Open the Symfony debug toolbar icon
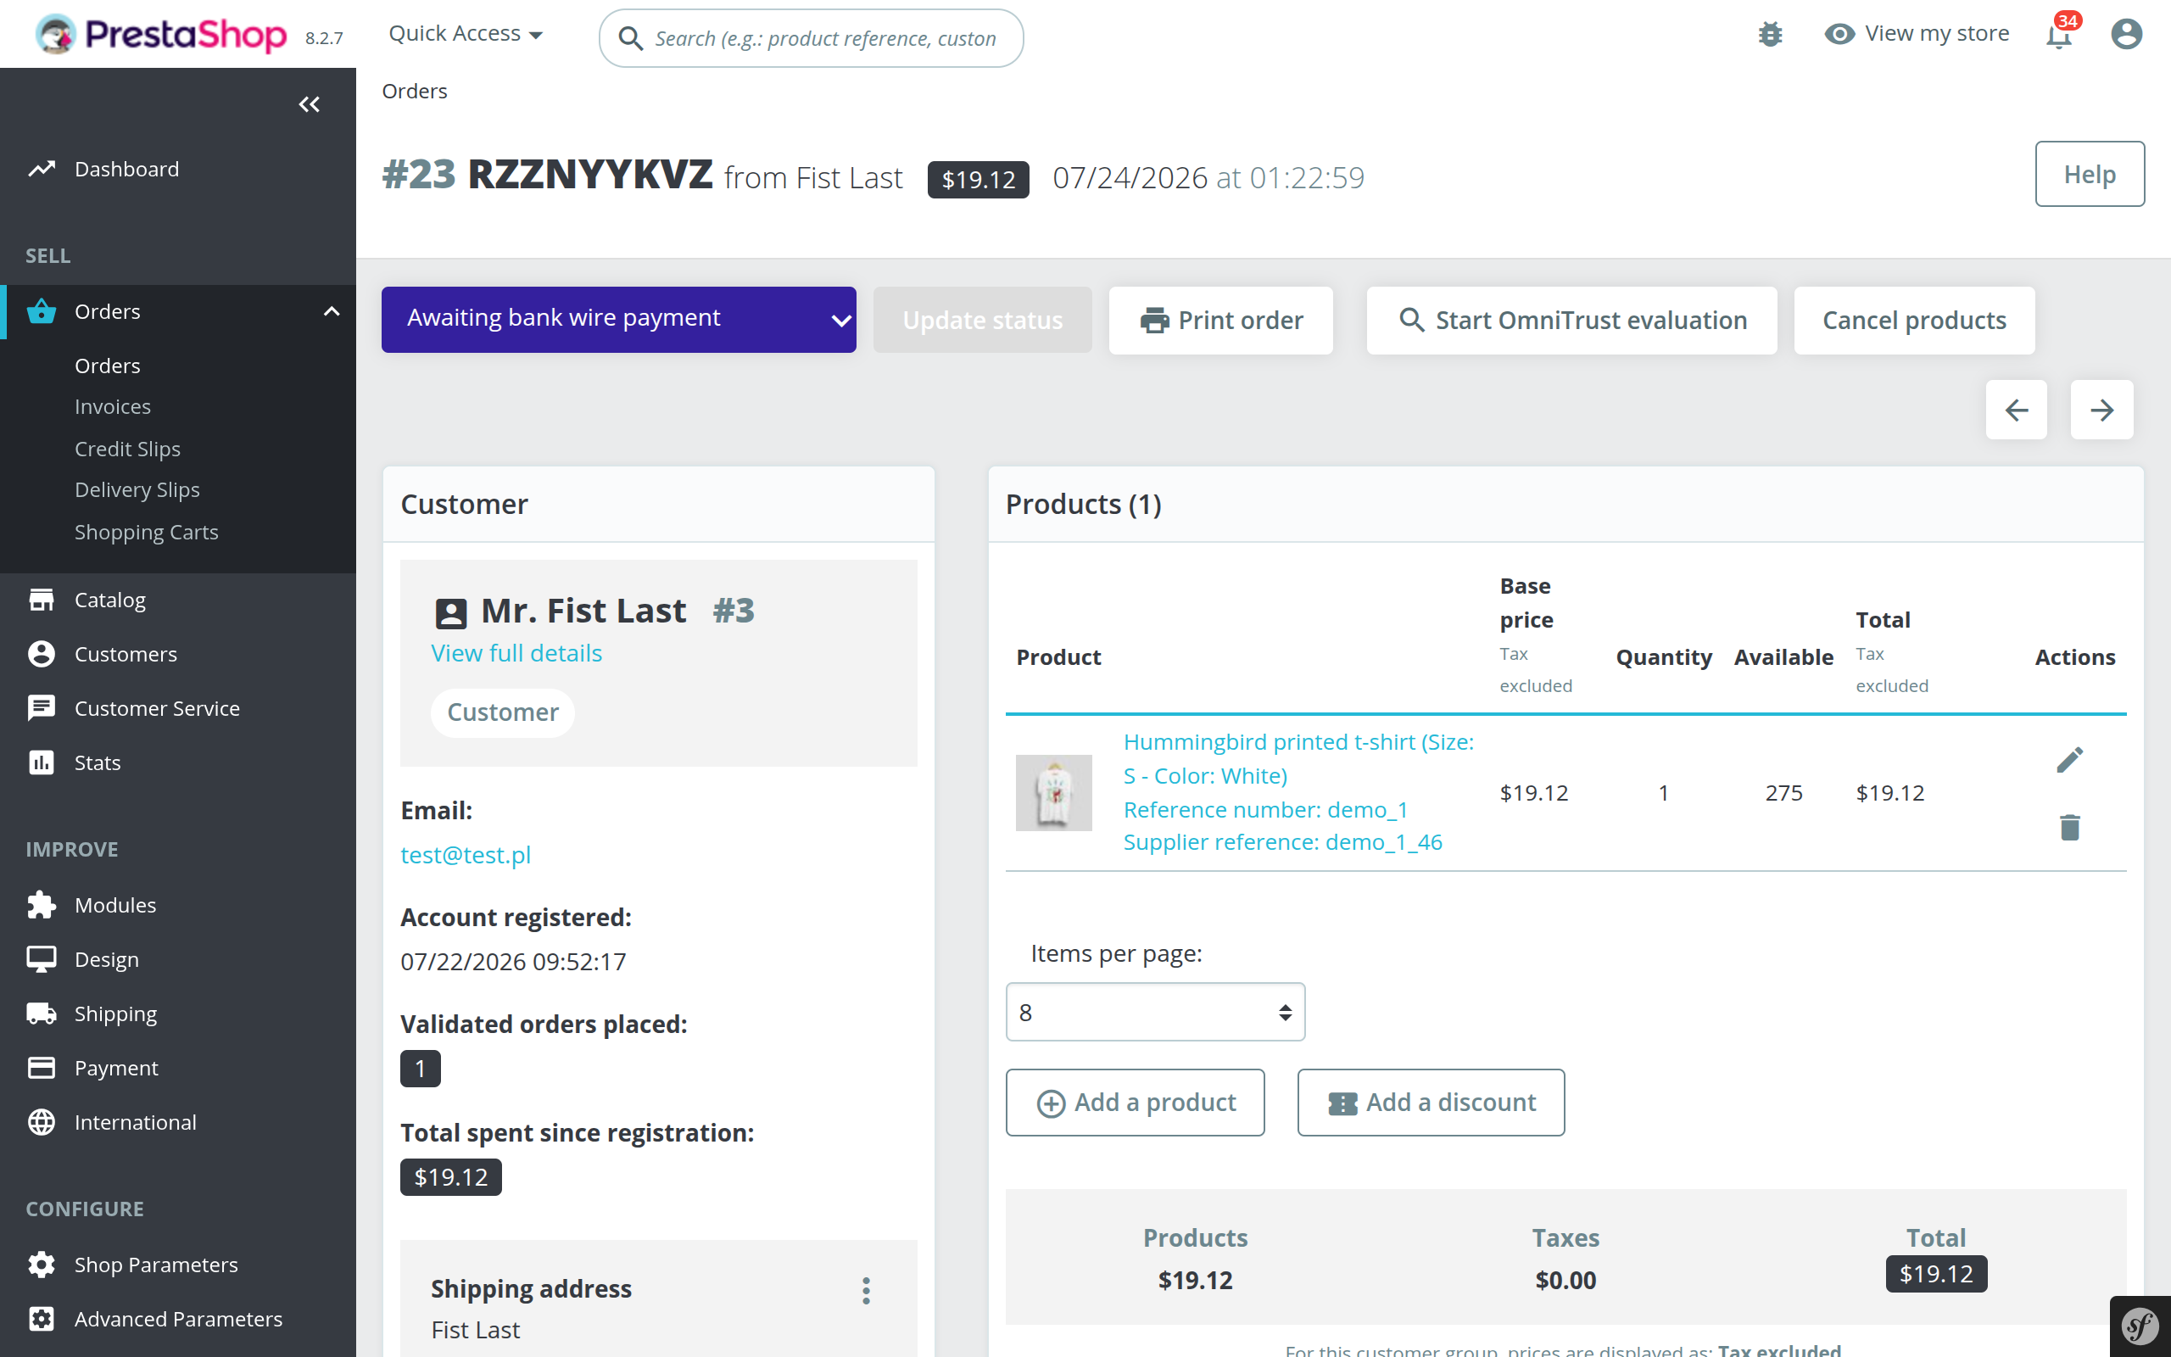This screenshot has height=1357, width=2171. (x=2140, y=1326)
